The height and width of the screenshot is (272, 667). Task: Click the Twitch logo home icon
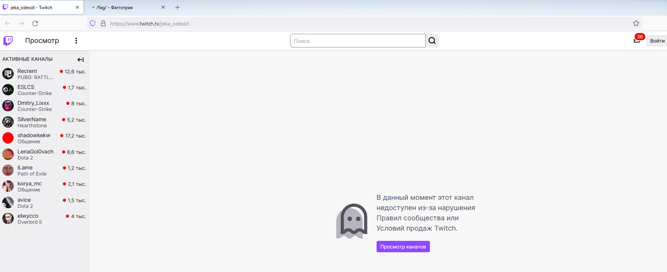tap(8, 41)
